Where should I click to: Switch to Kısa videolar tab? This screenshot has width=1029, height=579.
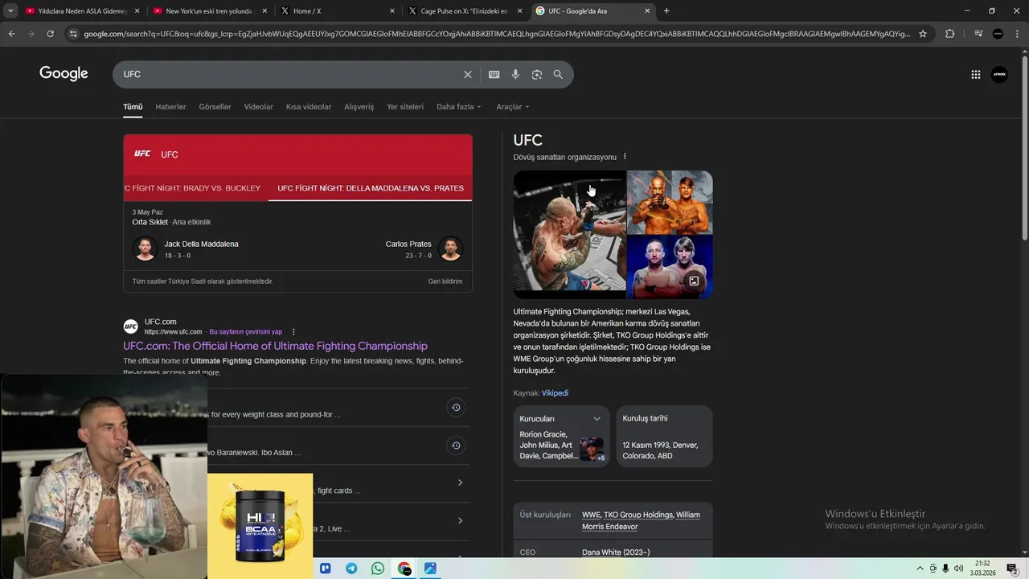pyautogui.click(x=309, y=106)
